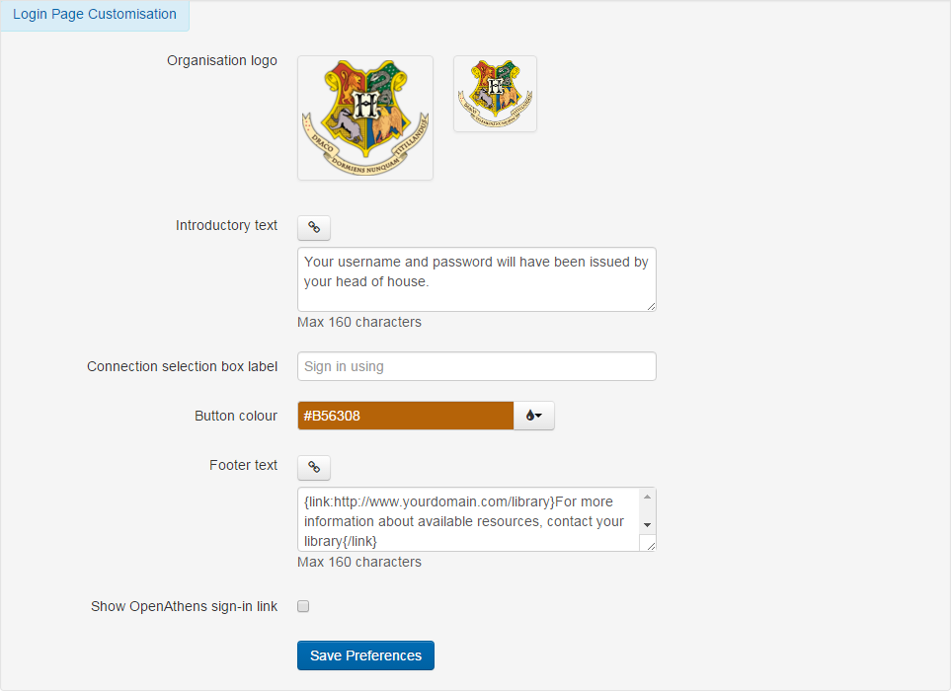
Task: Click Save Preferences
Action: 364,654
